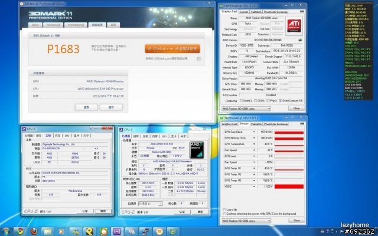Open the file explorer folder taskbar icon
The width and height of the screenshot is (378, 236).
pos(48,232)
